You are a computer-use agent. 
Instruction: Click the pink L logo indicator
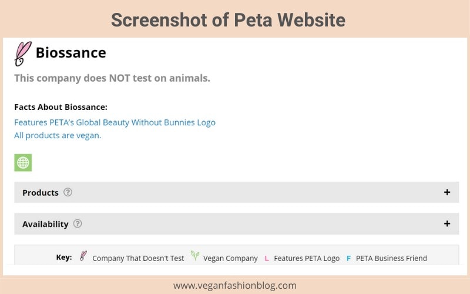pyautogui.click(x=267, y=258)
